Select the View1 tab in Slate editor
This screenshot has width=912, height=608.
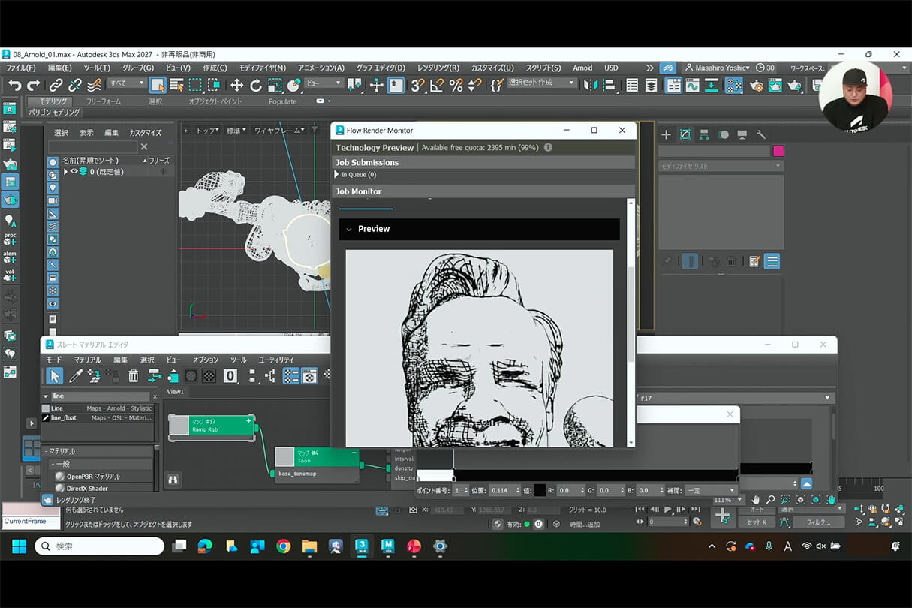pyautogui.click(x=175, y=392)
